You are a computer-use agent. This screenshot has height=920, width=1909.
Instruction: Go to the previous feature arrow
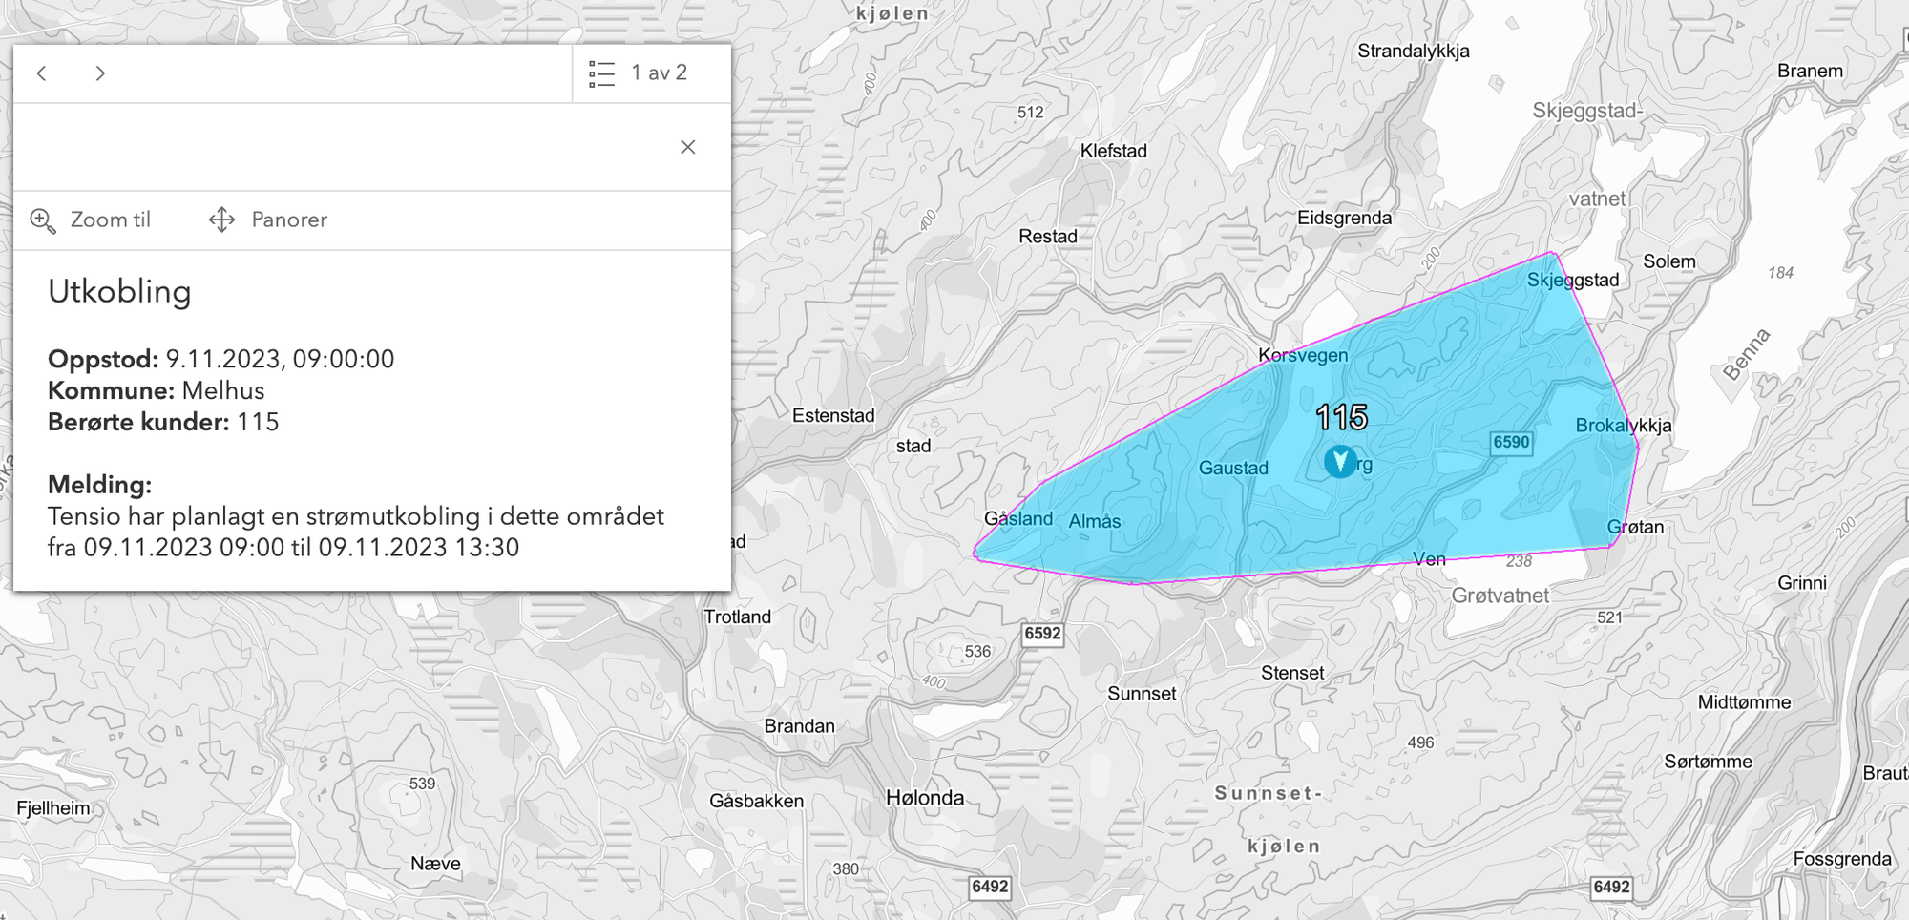coord(42,73)
